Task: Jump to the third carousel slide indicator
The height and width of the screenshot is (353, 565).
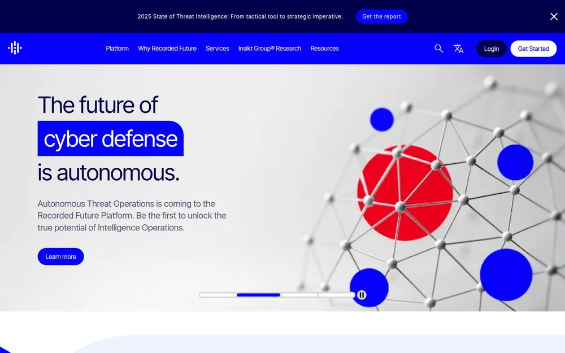Action: coord(299,295)
